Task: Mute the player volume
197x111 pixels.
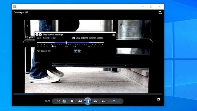Action: pos(103,101)
